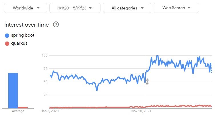Open the 1/1/20 - 5/19/23 date range dropdown
215x116 pixels.
pyautogui.click(x=75, y=8)
